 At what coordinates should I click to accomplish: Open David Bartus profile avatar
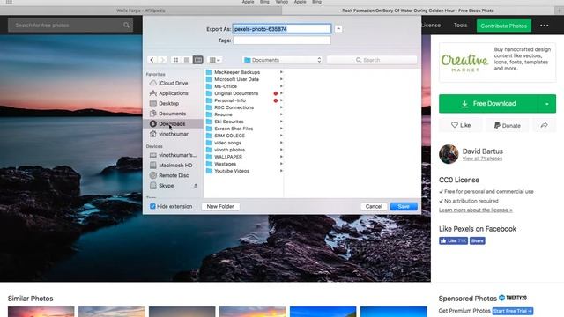coord(449,154)
